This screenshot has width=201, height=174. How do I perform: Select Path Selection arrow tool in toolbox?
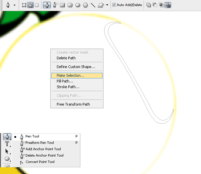(7, 151)
